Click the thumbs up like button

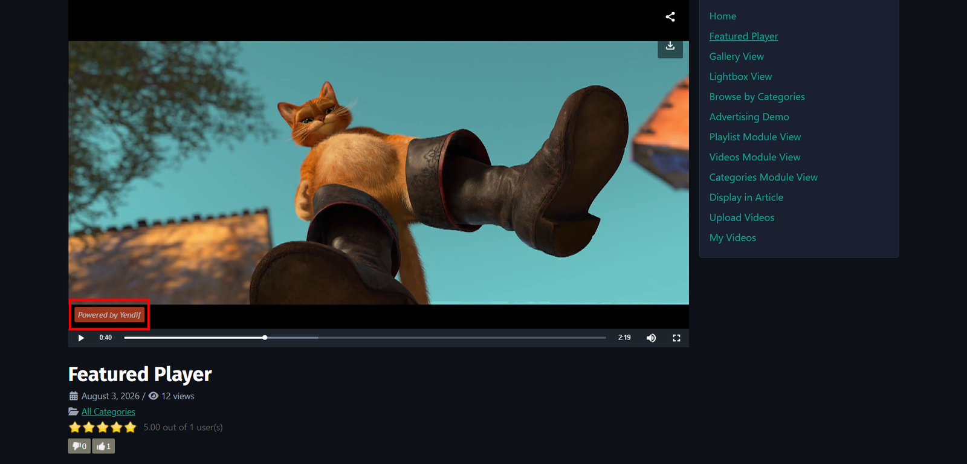pyautogui.click(x=103, y=446)
